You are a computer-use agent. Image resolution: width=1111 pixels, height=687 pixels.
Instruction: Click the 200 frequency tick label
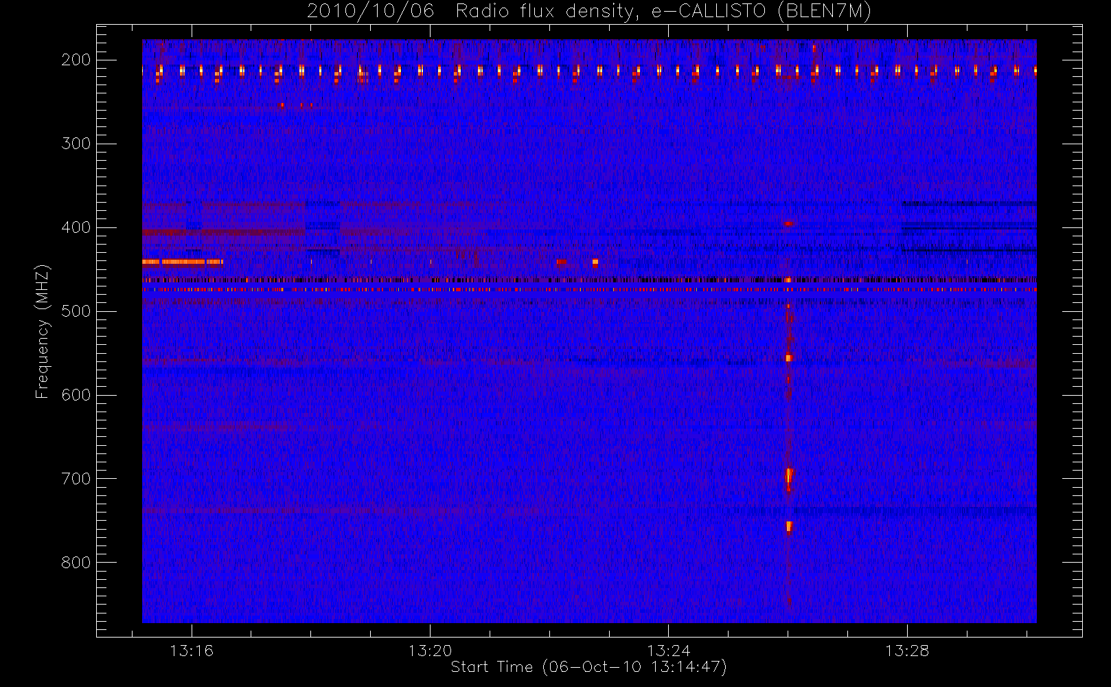coord(76,60)
